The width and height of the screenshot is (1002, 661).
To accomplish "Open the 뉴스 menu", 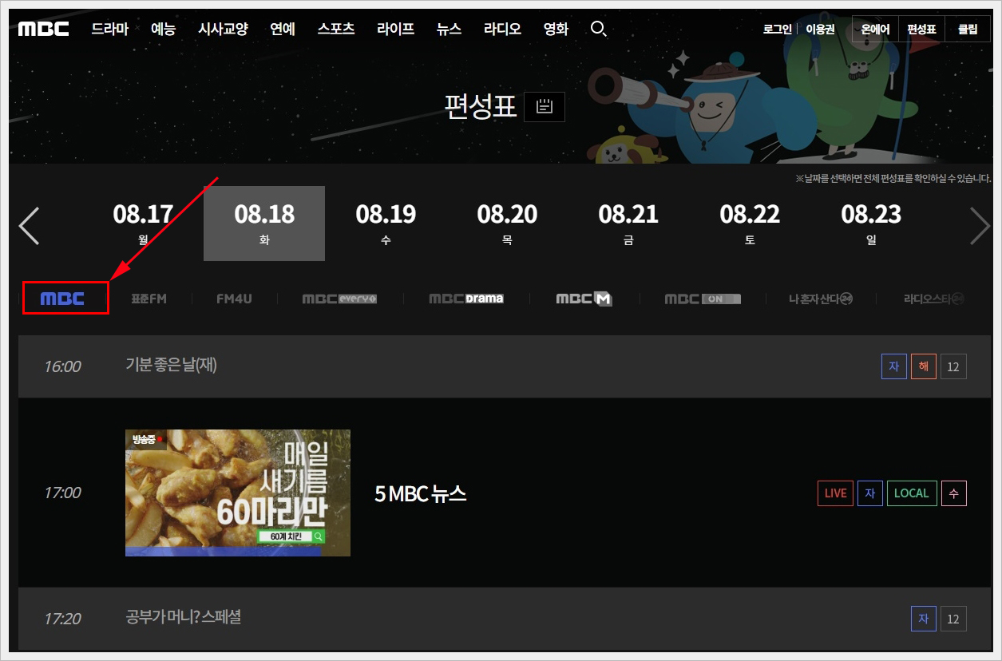I will click(x=450, y=30).
